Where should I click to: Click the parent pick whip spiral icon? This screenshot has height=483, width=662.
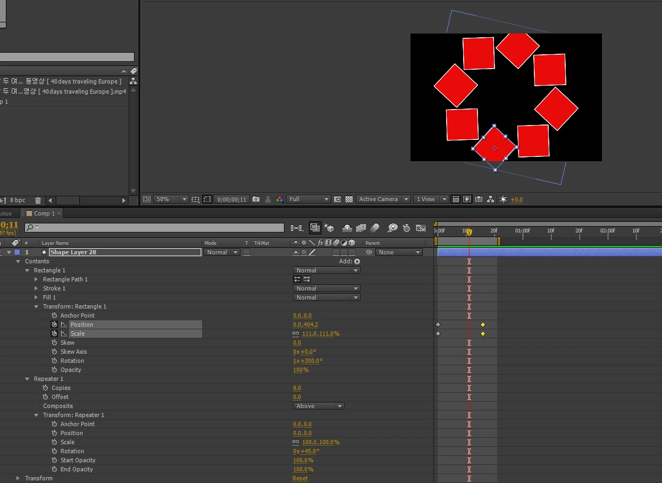pos(369,252)
